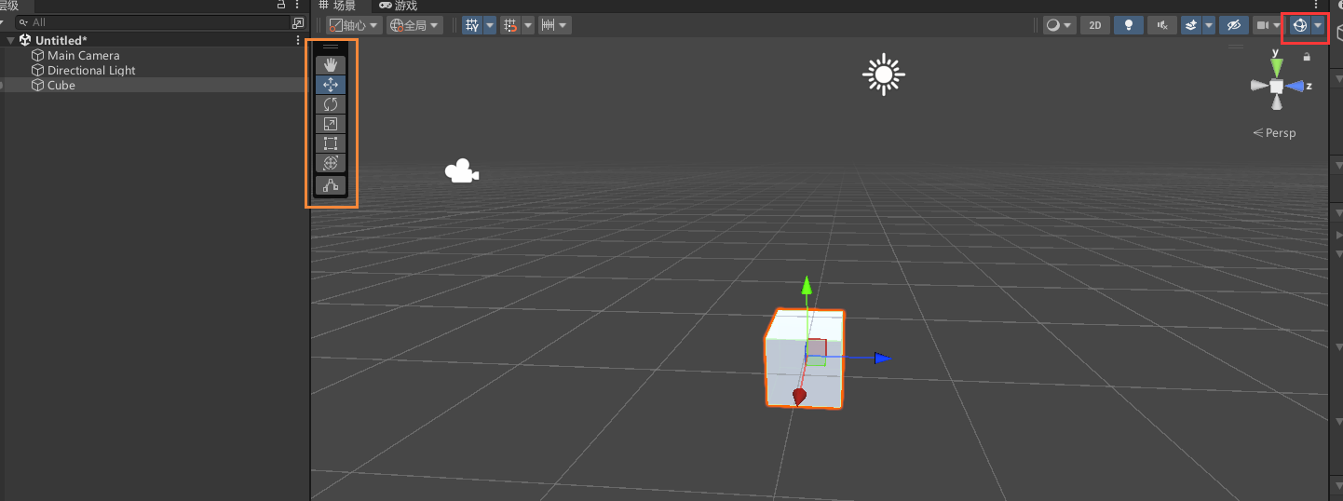Toggle scene audio mute button

1161,25
